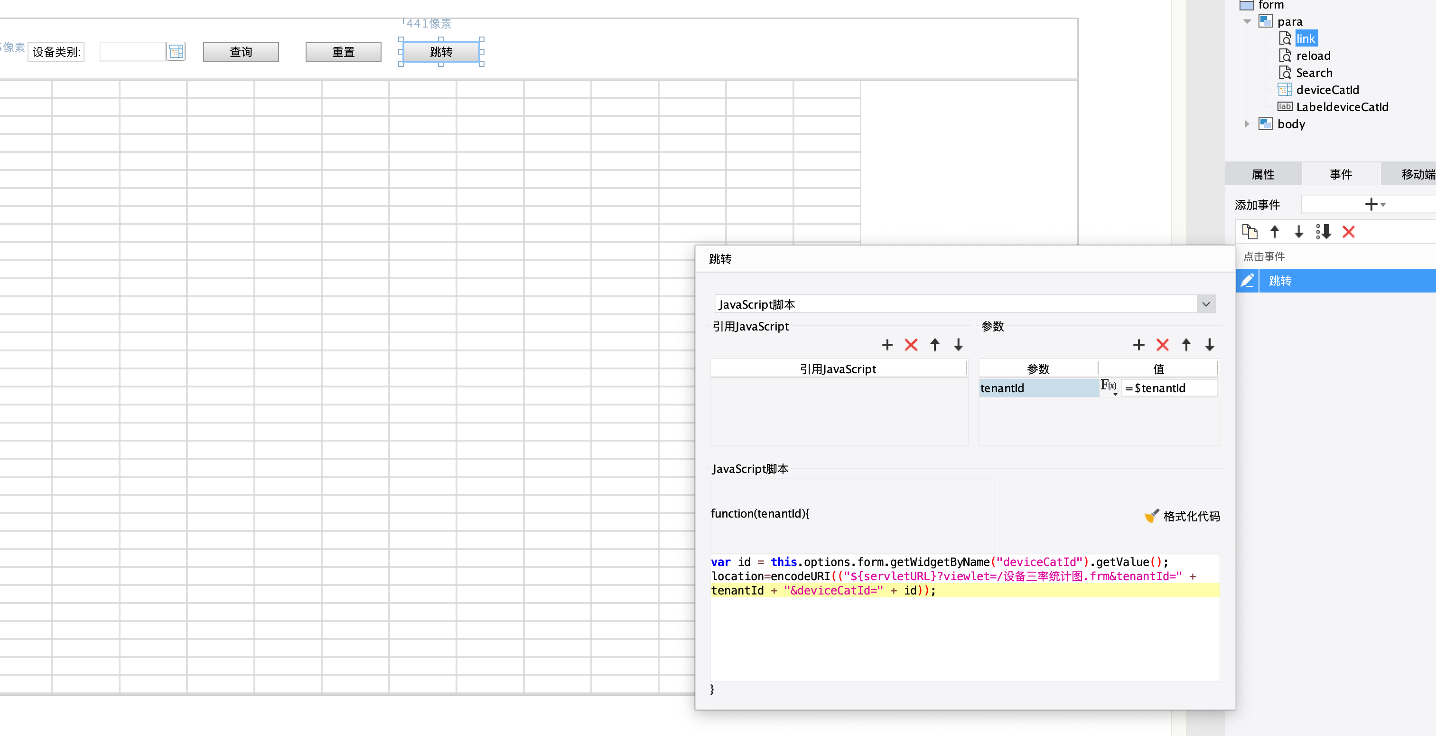Delete the selected event with red X
The height and width of the screenshot is (736, 1436).
tap(1349, 232)
